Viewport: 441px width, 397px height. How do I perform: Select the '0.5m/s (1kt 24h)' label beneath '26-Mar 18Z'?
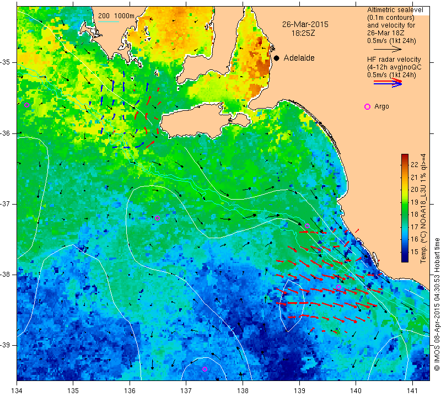pos(391,41)
